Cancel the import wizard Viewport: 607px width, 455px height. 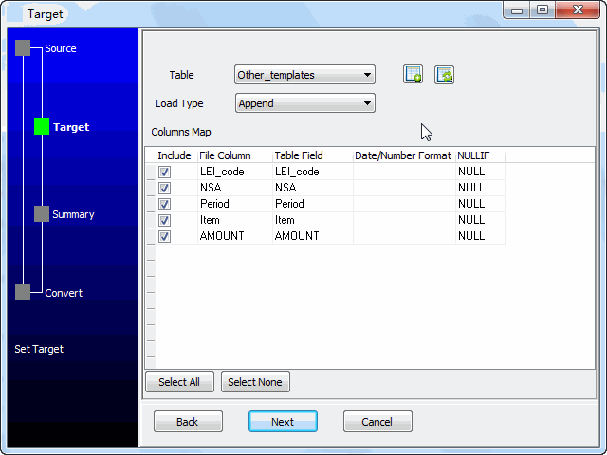point(377,422)
